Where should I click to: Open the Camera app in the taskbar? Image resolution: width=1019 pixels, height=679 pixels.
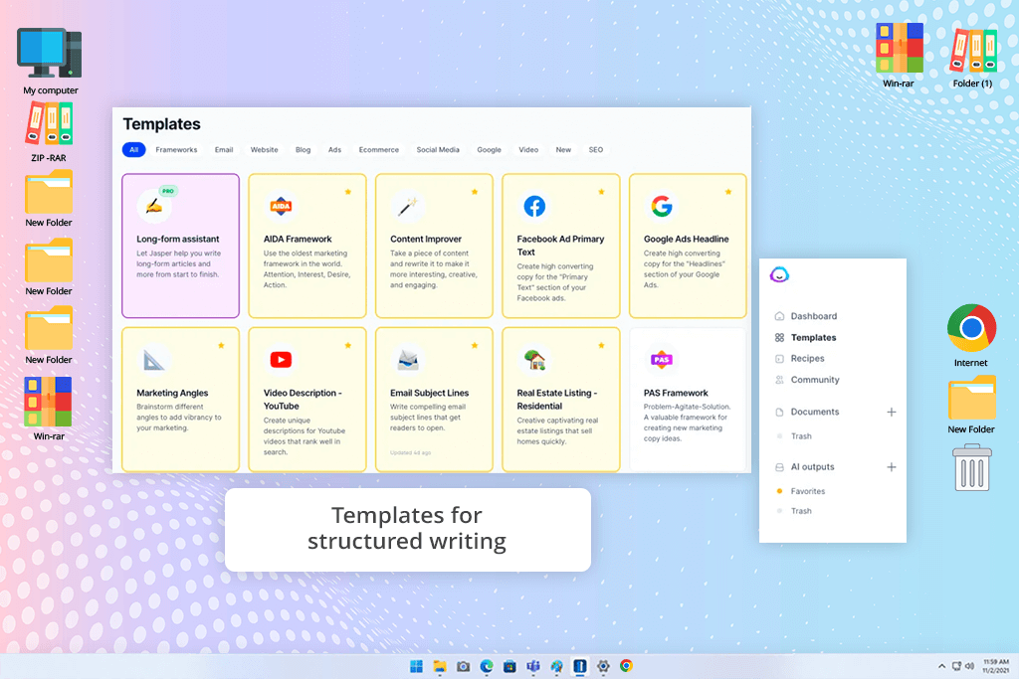(463, 666)
